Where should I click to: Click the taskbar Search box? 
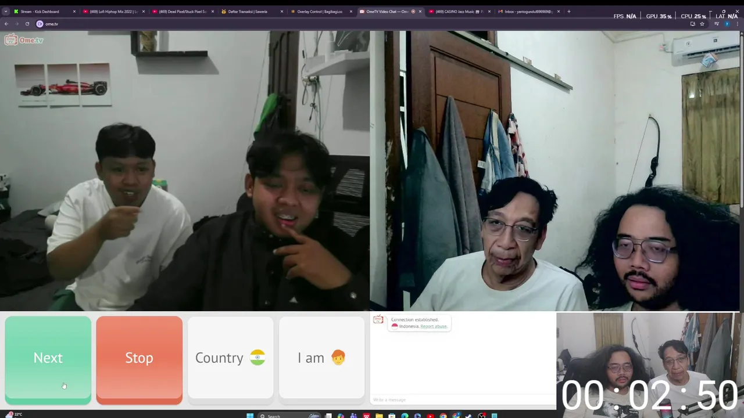click(289, 416)
